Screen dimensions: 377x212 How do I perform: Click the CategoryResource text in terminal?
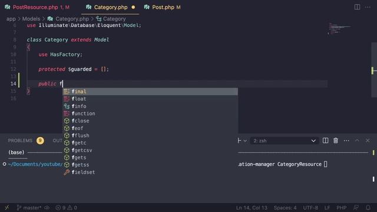pyautogui.click(x=299, y=164)
